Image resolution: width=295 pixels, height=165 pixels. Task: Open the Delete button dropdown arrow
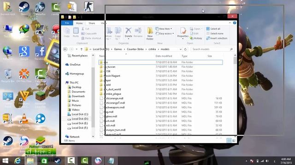(128, 38)
